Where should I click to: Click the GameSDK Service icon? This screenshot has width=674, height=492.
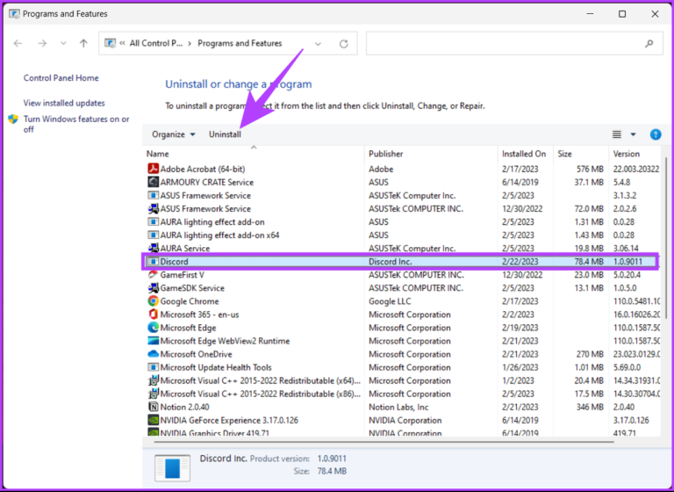click(x=153, y=288)
